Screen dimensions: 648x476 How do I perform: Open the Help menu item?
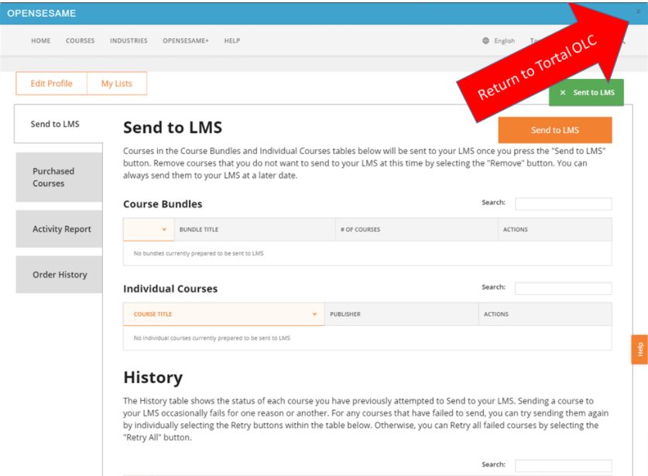tap(231, 40)
